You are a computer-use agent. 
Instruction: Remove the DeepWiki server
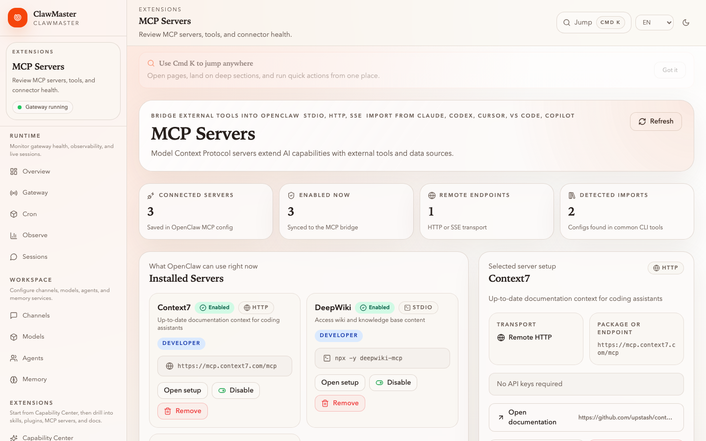pyautogui.click(x=340, y=403)
